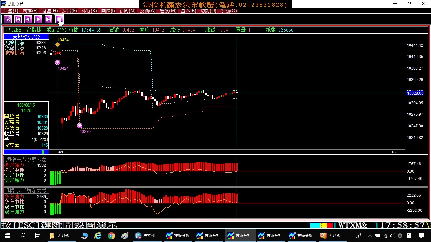This screenshot has width=431, height=242.
Task: Click the 開盤價 label
Action: tap(12, 117)
